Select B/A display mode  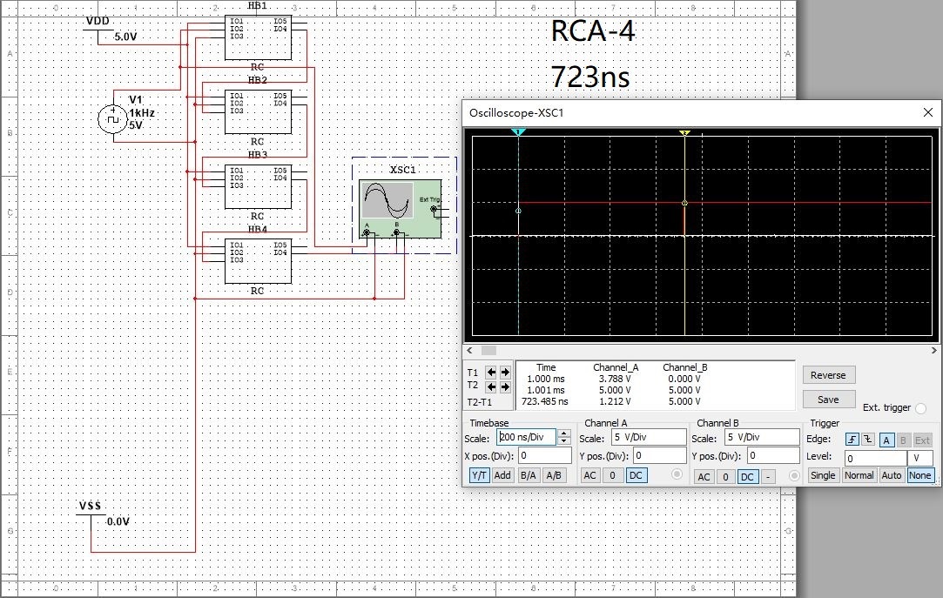click(528, 475)
